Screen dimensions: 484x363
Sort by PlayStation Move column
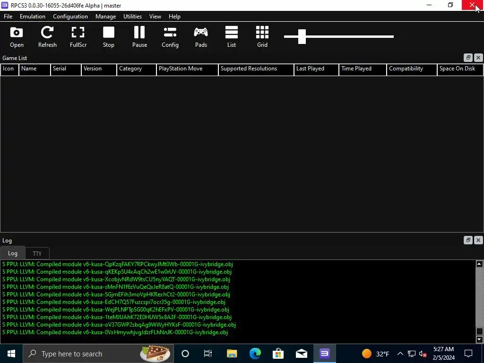pos(187,69)
